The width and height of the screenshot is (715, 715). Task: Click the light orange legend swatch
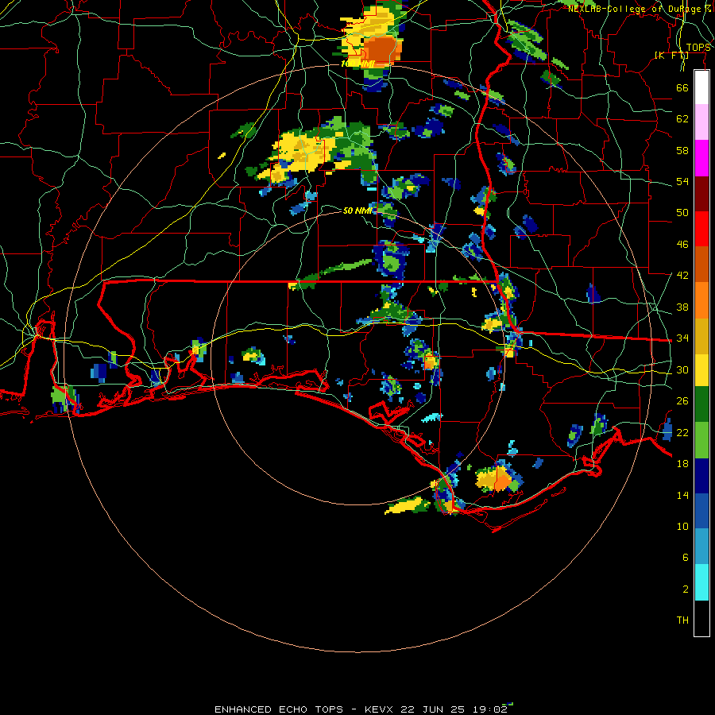click(701, 300)
